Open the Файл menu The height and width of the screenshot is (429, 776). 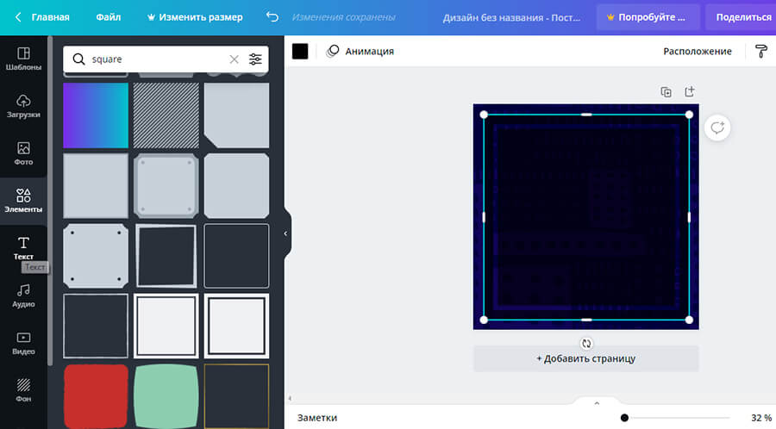108,17
